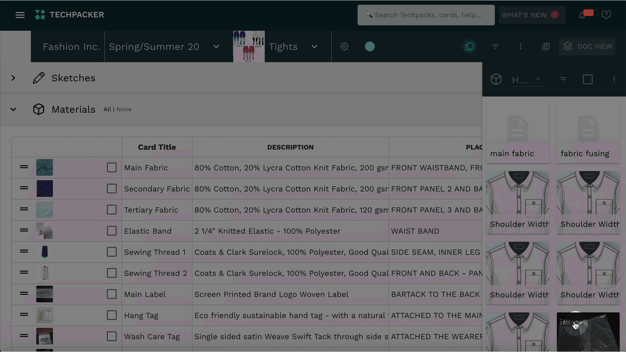Check the Elastic Band row checkbox
Image resolution: width=626 pixels, height=352 pixels.
coord(112,231)
